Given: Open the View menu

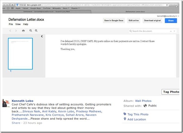Looking at the screenshot, I should pos(18,24).
